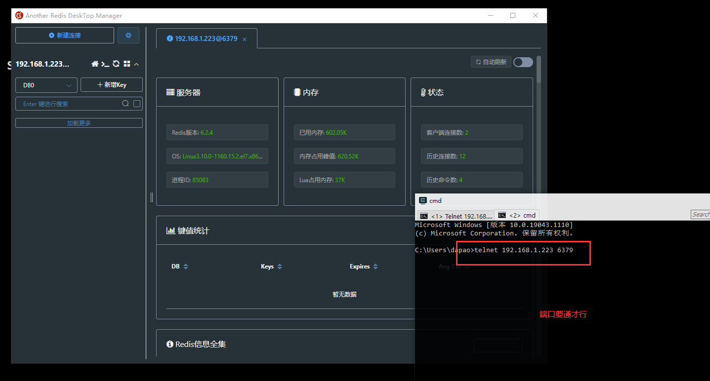This screenshot has width=710, height=381.
Task: Click the 暂无数据 empty table message
Action: (x=344, y=295)
